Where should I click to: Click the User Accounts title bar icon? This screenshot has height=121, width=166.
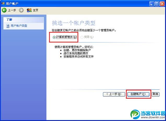tap(3, 3)
